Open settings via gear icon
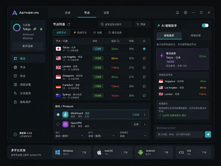This screenshot has width=221, height=166. [x=185, y=12]
